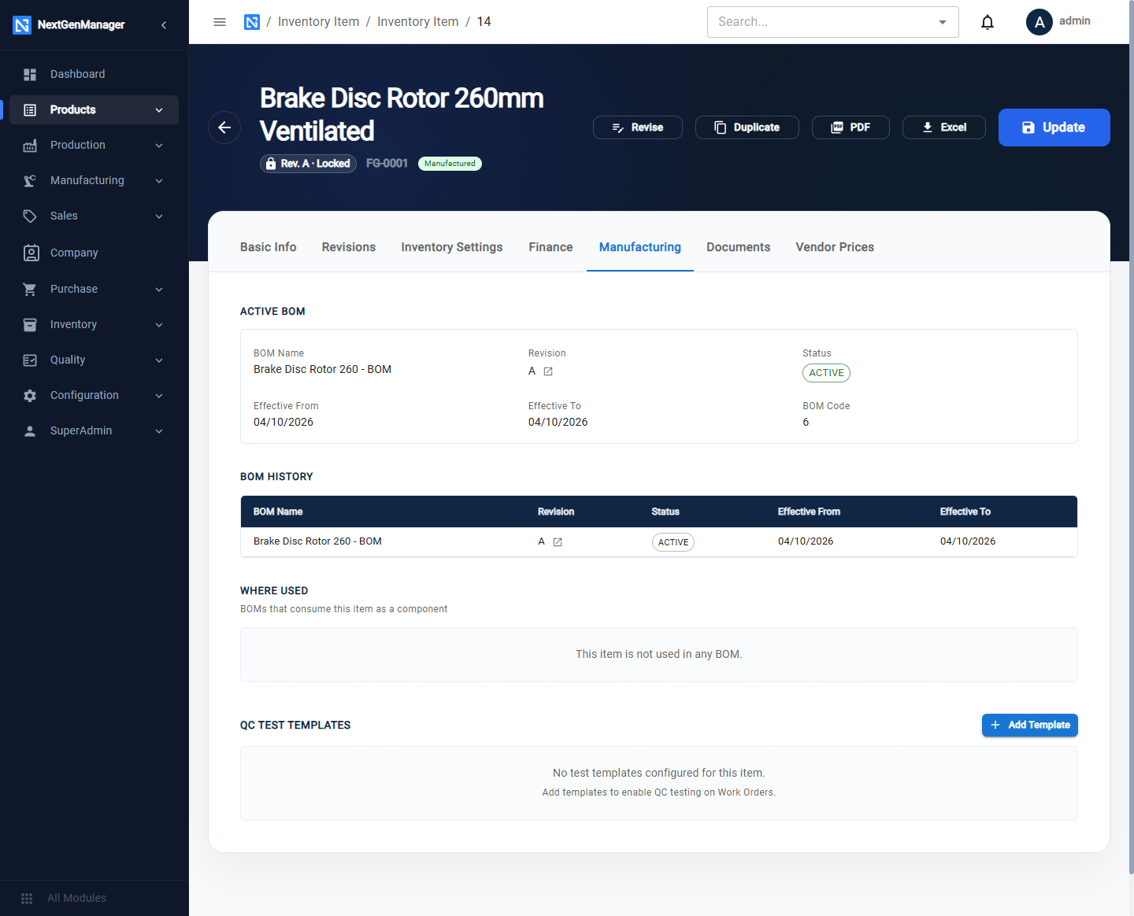Click the 'FG-0001' item code
The image size is (1134, 916).
(387, 164)
